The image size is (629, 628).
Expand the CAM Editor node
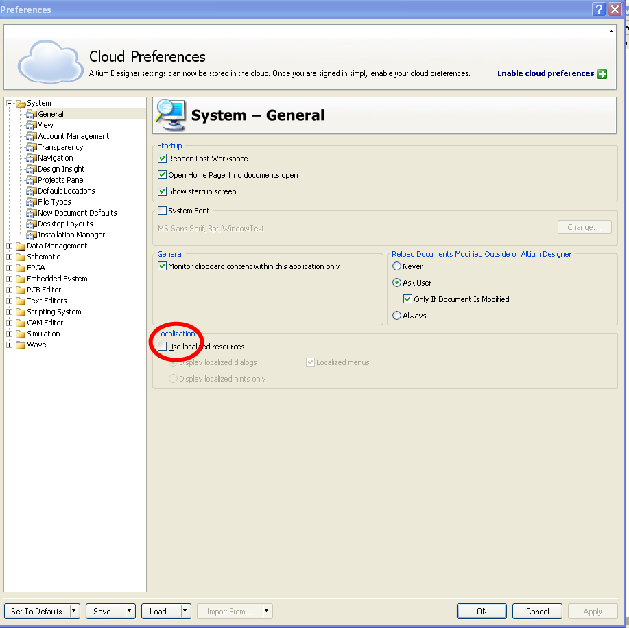[x=9, y=323]
